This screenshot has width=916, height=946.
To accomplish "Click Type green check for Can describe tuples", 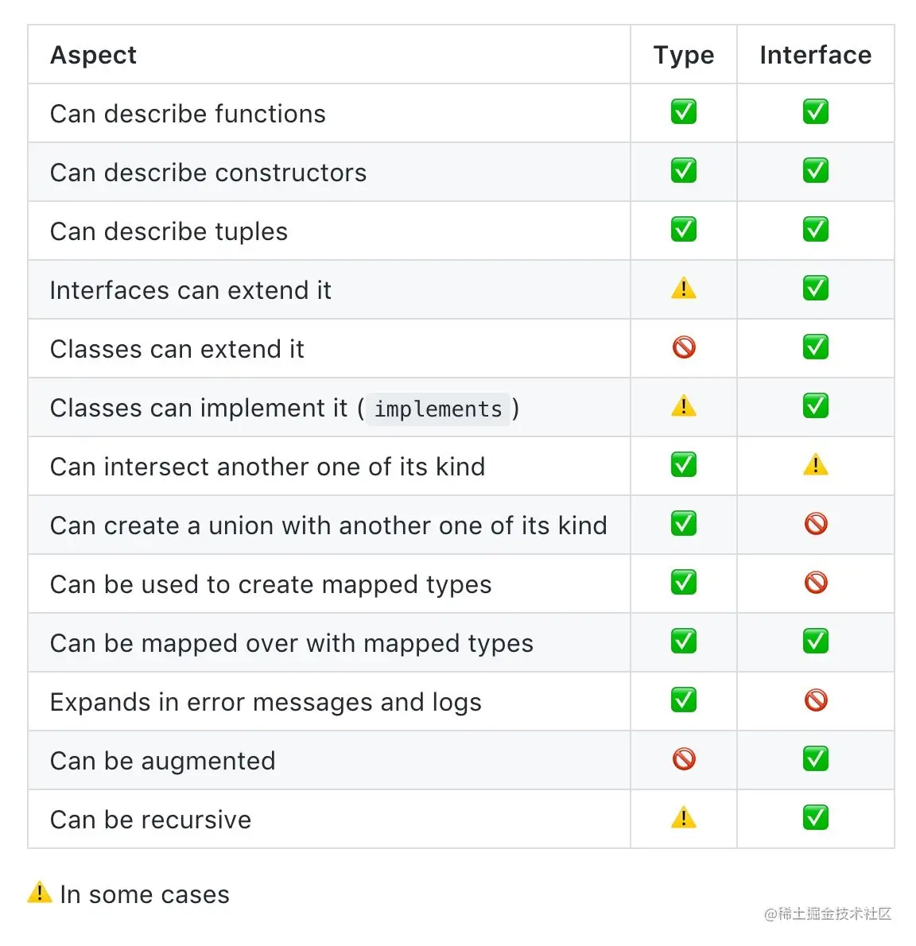I will pos(683,229).
